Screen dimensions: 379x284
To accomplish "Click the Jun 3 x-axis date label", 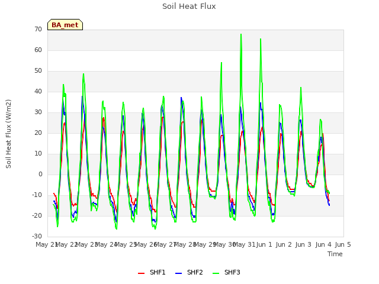I will pyautogui.click(x=303, y=244).
